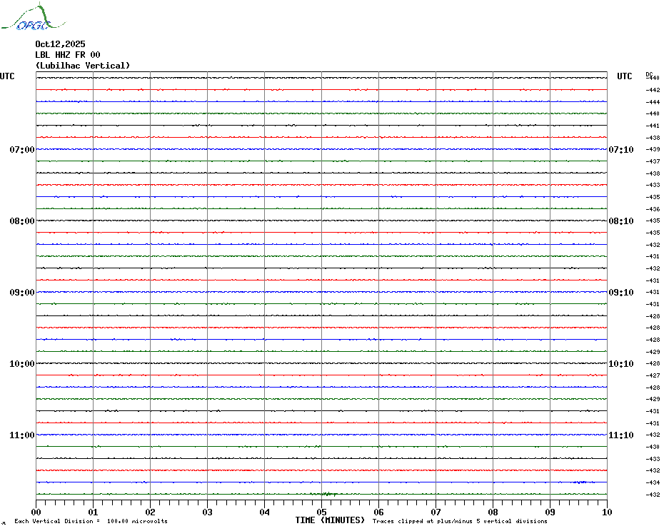Click the 05 minute tick label
Image resolution: width=664 pixels, height=531 pixels.
pos(321,512)
